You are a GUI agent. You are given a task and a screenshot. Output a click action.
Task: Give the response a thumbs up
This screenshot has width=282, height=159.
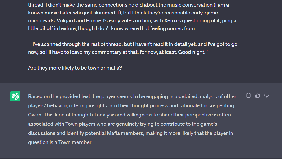(x=258, y=95)
